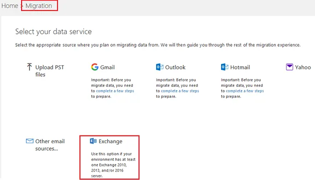The image size is (315, 180).
Task: Click the Exchange logo icon
Action: [x=93, y=141]
